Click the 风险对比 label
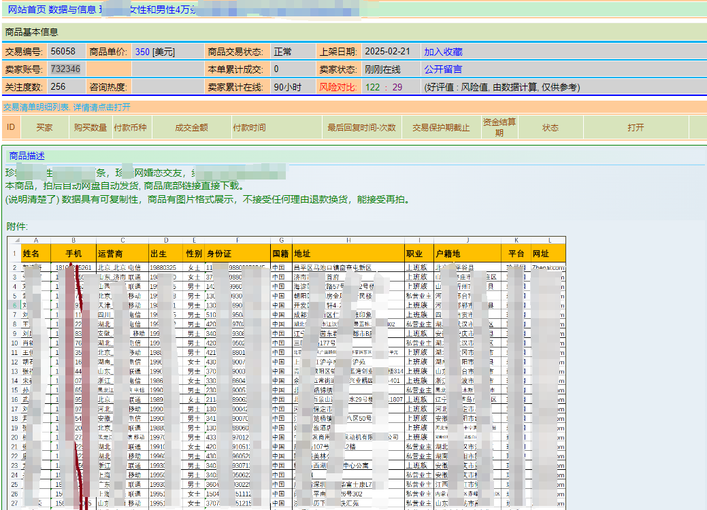707x510 pixels. pyautogui.click(x=338, y=87)
